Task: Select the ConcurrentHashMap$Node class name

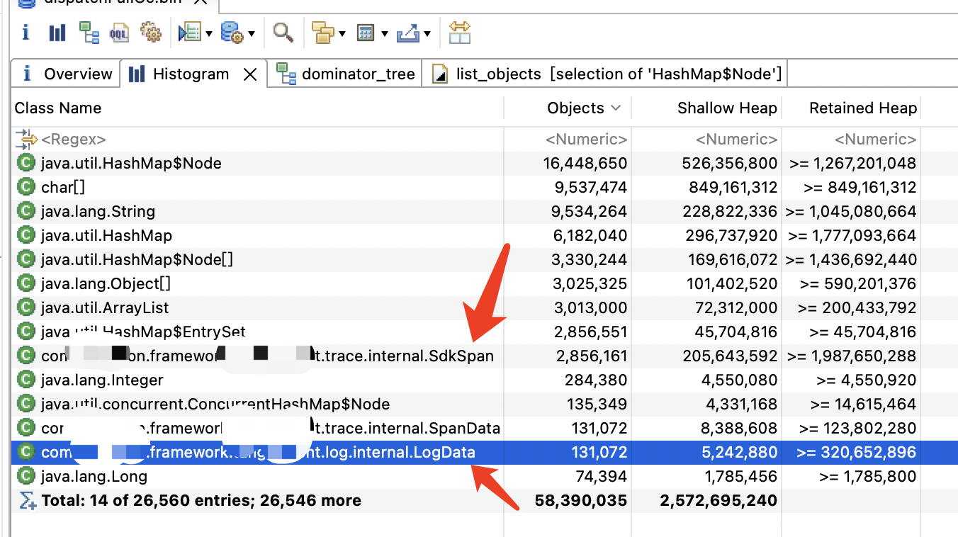Action: [215, 404]
